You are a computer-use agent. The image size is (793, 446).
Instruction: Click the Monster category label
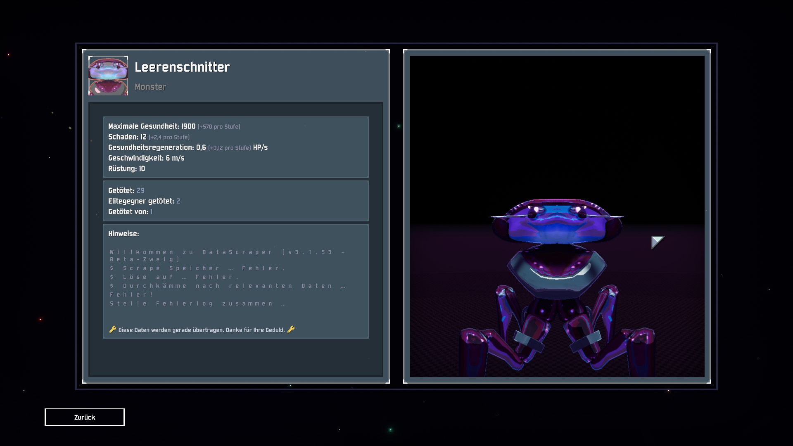[150, 87]
